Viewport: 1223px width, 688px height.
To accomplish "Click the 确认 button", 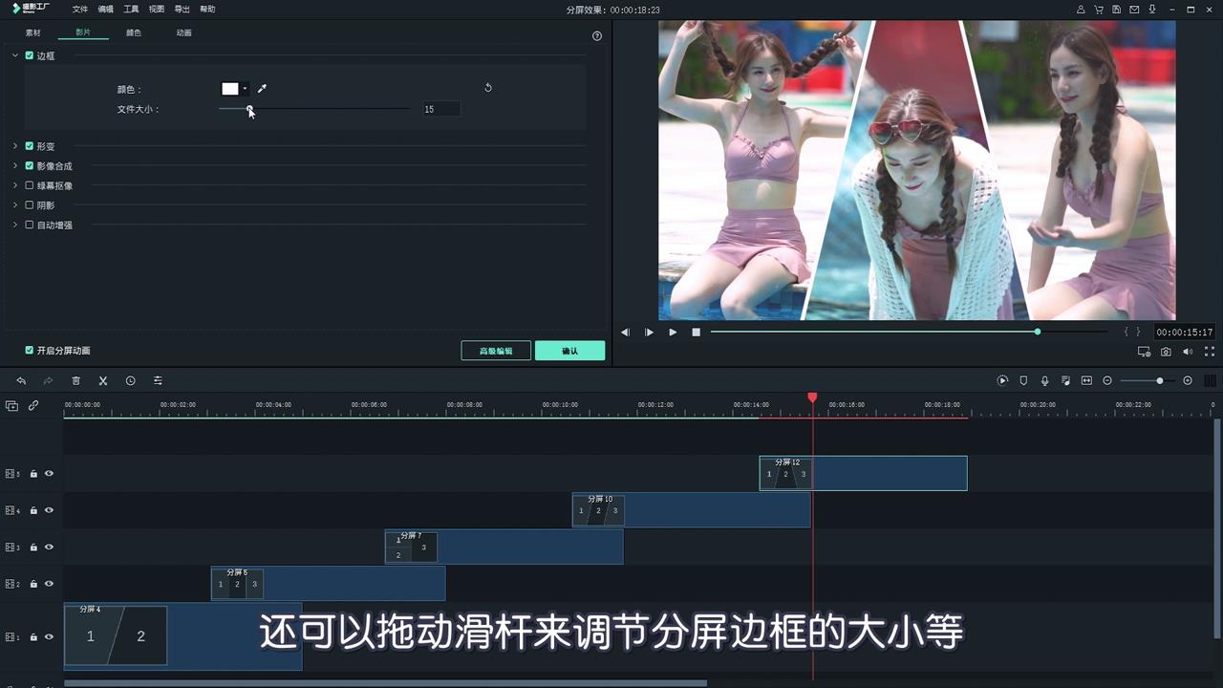I will pyautogui.click(x=570, y=351).
